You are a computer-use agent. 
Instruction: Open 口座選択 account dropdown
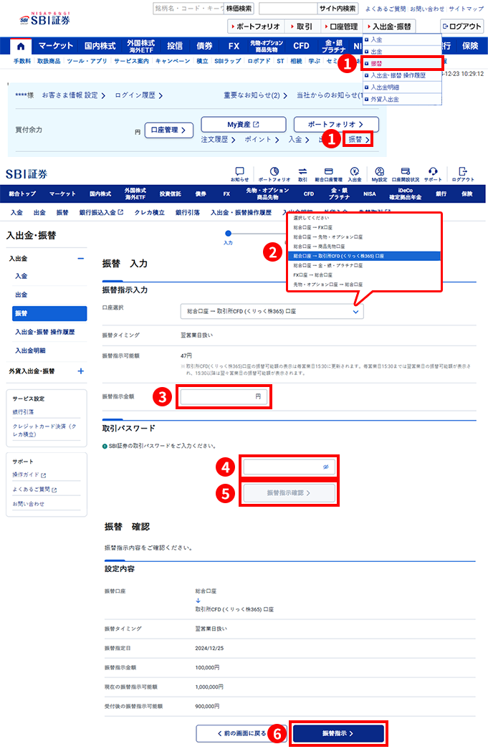[272, 312]
